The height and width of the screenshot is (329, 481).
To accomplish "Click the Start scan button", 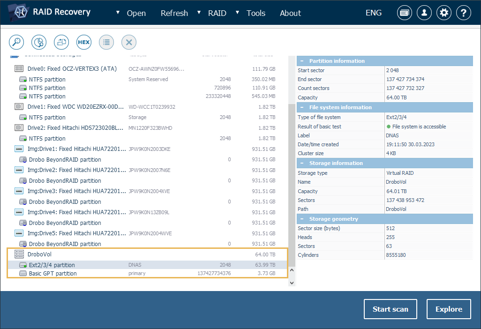I will point(391,309).
